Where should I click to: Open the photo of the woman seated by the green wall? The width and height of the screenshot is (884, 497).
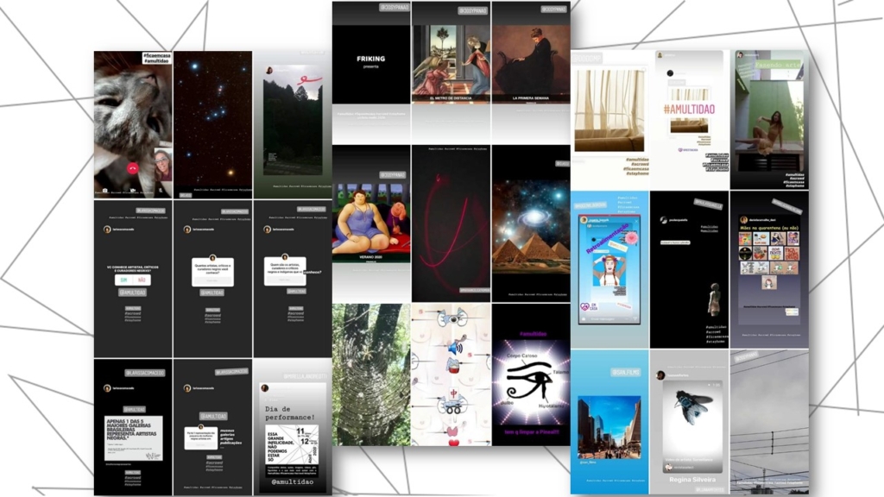769,125
